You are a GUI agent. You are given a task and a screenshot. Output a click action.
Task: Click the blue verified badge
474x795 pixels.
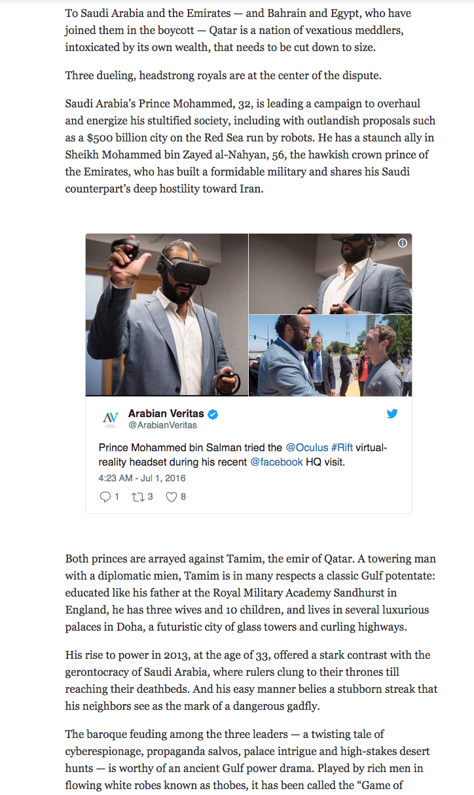pyautogui.click(x=213, y=414)
